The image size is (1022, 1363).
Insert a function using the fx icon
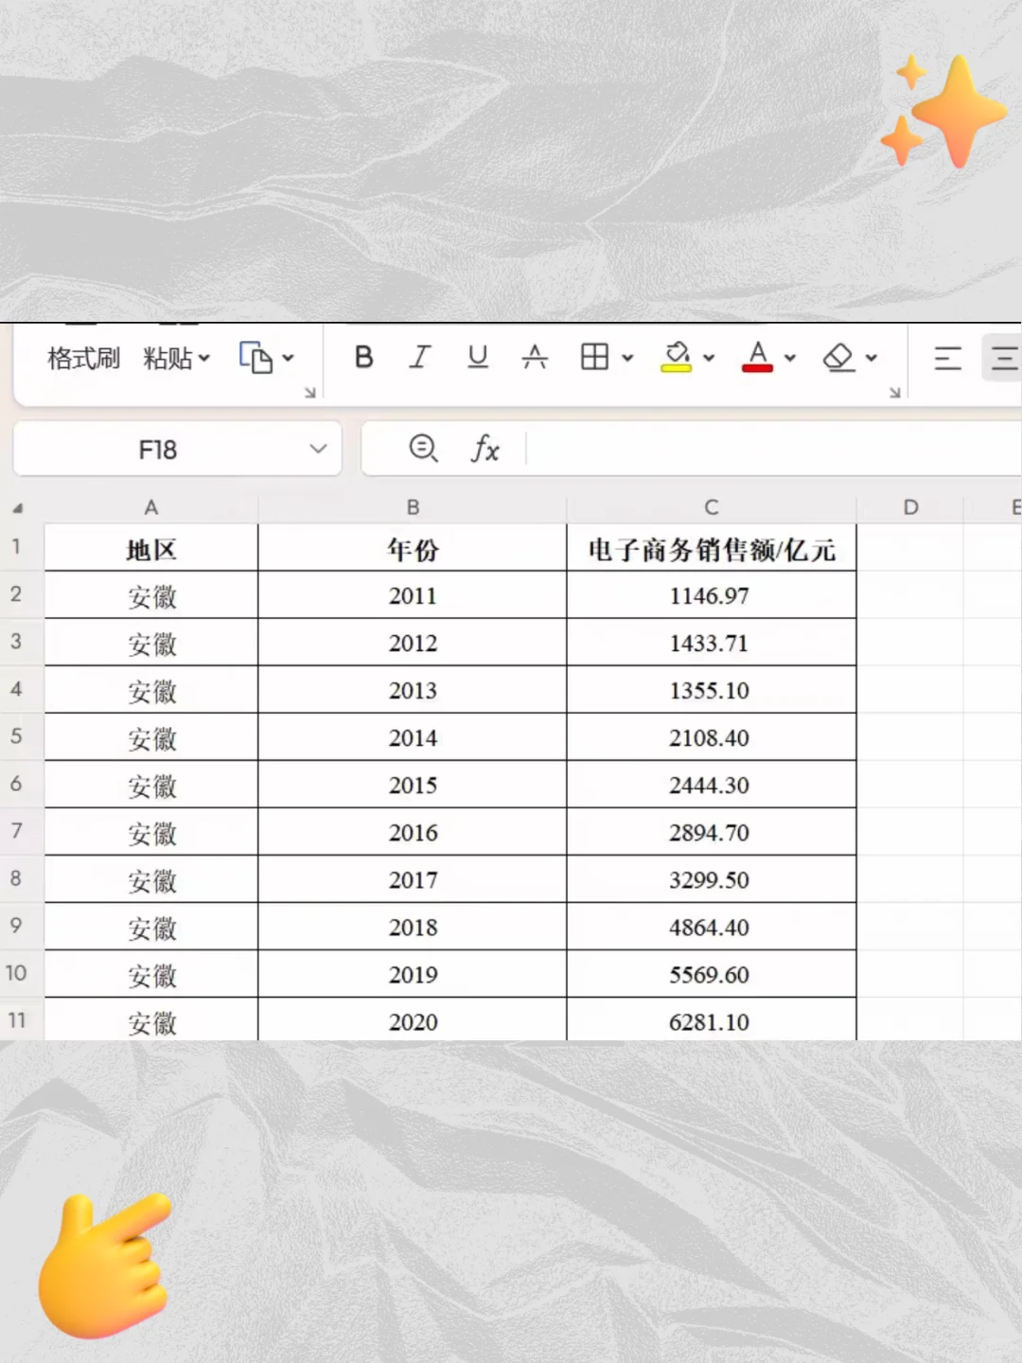point(485,449)
